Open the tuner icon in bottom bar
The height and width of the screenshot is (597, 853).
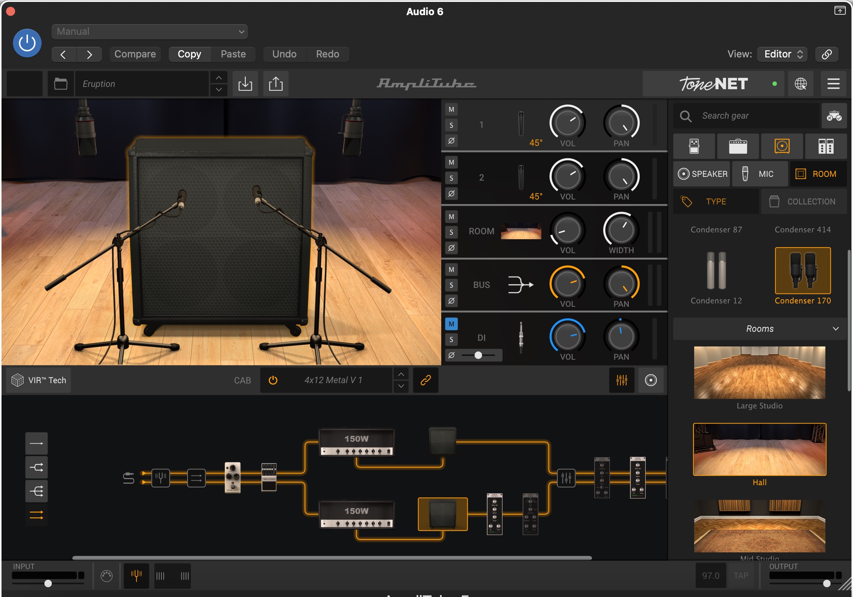click(136, 576)
